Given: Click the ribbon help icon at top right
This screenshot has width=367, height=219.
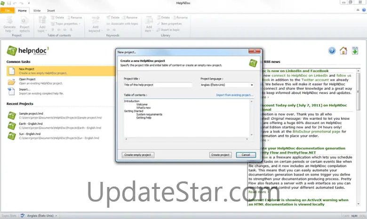Looking at the screenshot, I should pyautogui.click(x=364, y=10).
